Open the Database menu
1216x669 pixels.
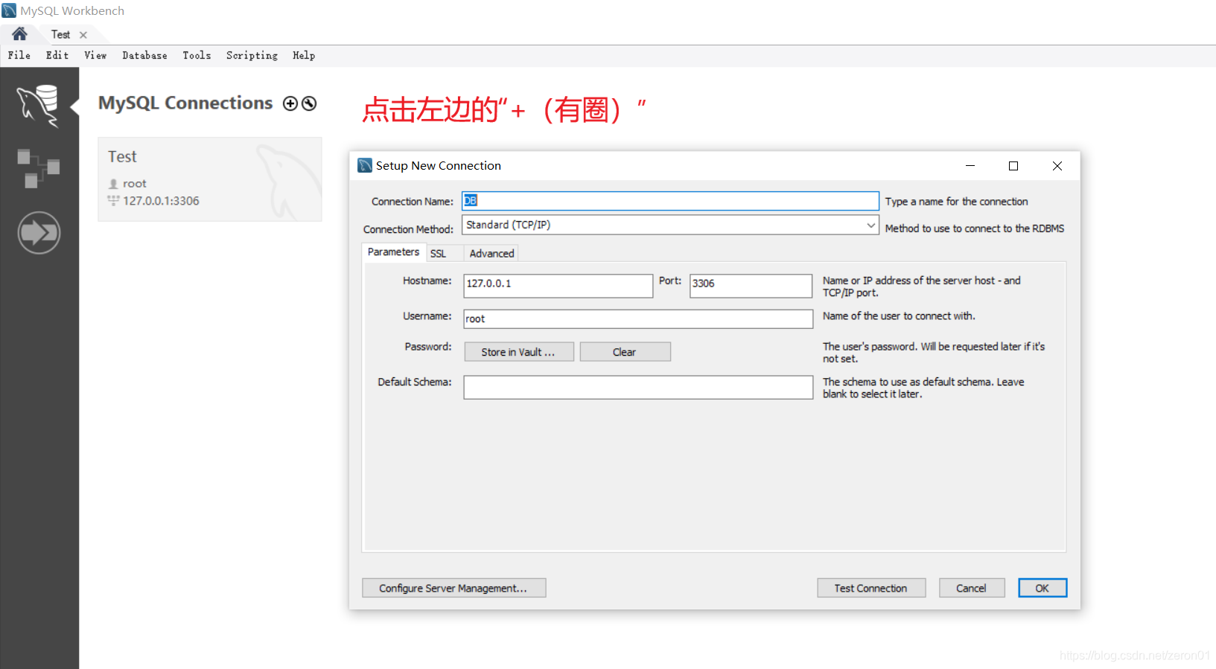[144, 55]
